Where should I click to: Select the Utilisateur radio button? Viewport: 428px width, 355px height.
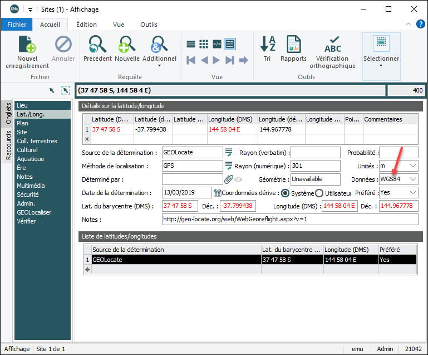(x=319, y=193)
